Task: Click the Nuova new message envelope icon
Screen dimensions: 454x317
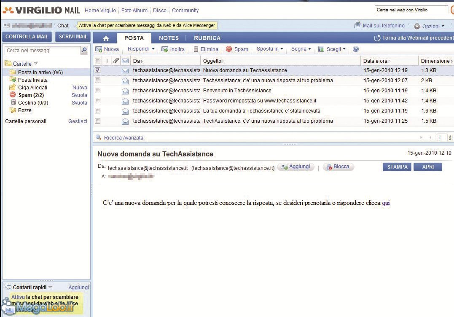Action: [99, 49]
